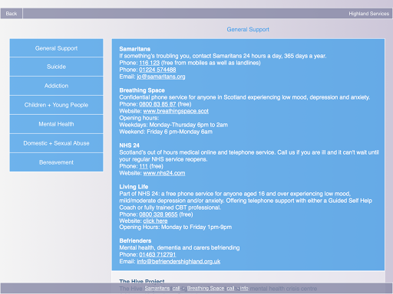Open Domestic + Sexual Abuse category
Image resolution: width=393 pixels, height=294 pixels.
click(x=56, y=143)
